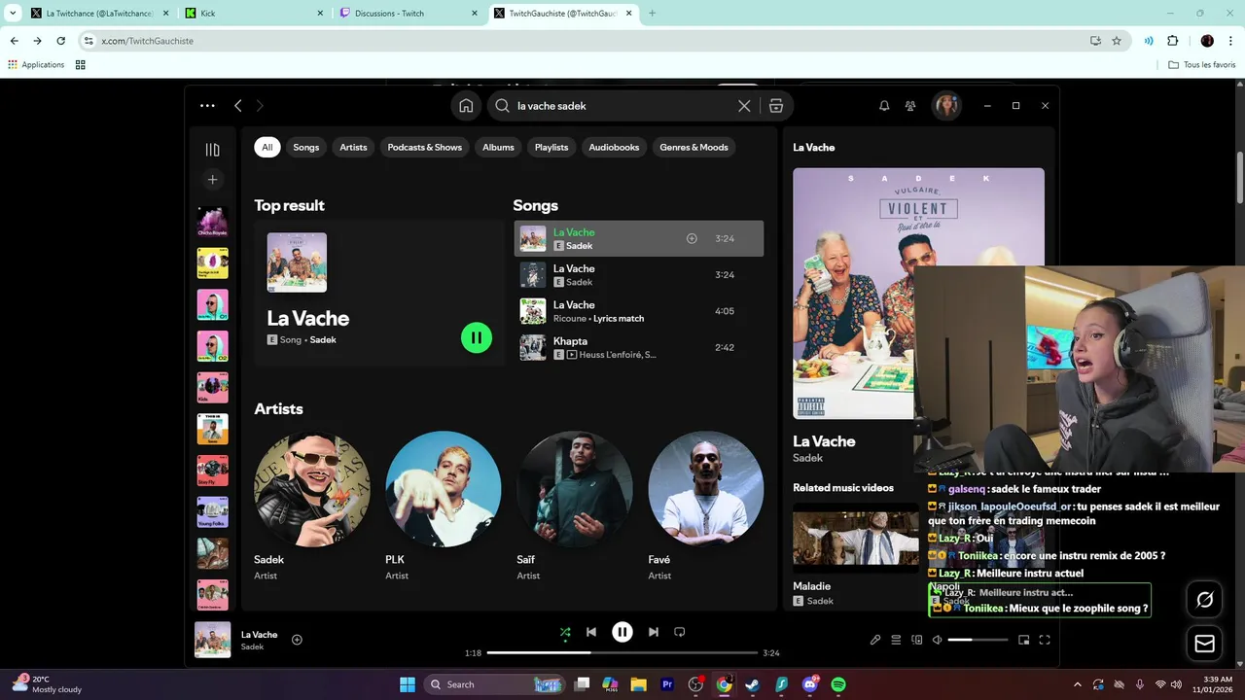Pause the track in the bottom player bar
Image resolution: width=1245 pixels, height=700 pixels.
[x=622, y=632]
